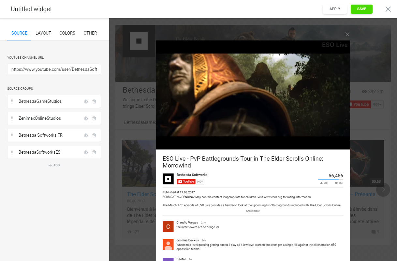Click the 56,456 view count

[336, 176]
